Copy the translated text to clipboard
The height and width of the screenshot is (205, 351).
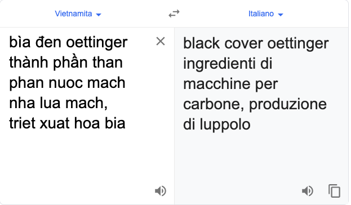[x=334, y=191]
